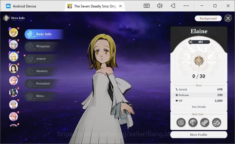Click the Defense stat row
The image size is (235, 144).
pos(199,95)
